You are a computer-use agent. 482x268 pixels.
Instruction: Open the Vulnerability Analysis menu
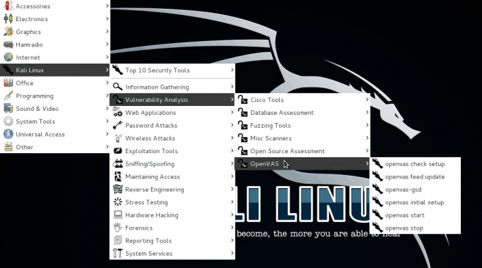[172, 100]
